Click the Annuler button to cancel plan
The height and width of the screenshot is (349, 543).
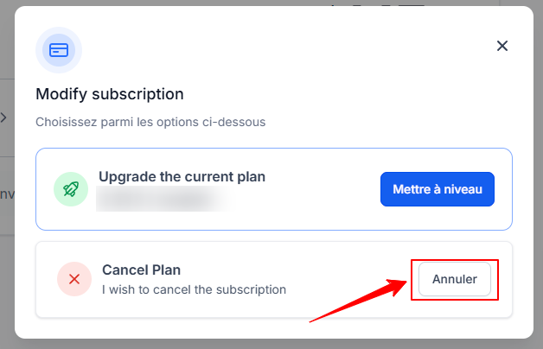[x=454, y=279]
